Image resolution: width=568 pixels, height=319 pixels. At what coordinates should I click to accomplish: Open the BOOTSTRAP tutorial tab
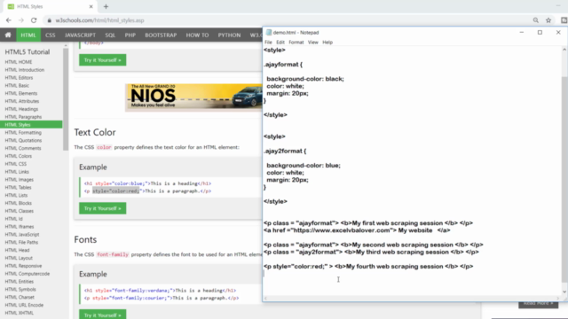click(161, 35)
